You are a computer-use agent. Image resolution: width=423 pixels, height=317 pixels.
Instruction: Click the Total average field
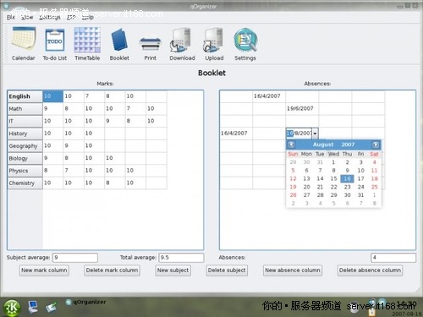click(181, 258)
